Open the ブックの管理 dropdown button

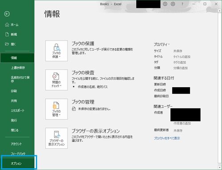tap(56, 109)
